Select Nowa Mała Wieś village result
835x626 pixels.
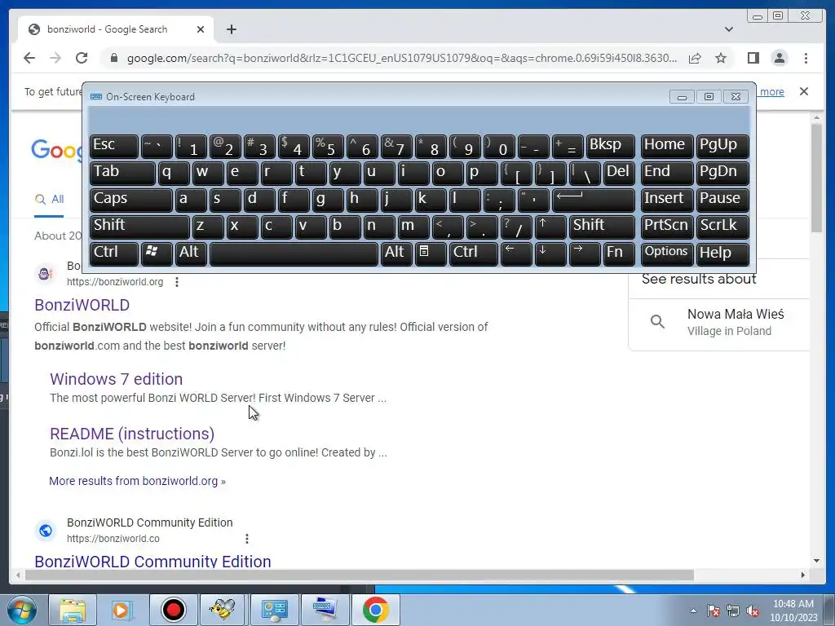tap(719, 322)
